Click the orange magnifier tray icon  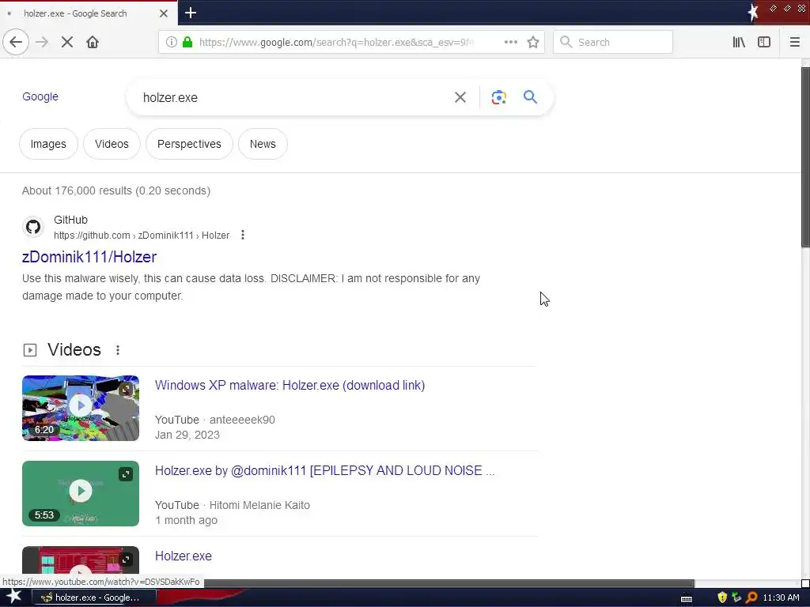tap(751, 598)
